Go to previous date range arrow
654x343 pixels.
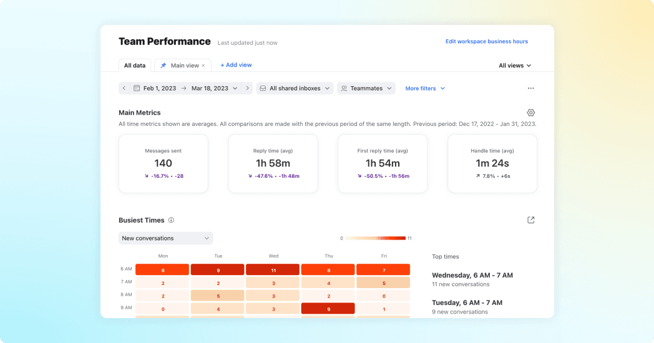point(124,89)
